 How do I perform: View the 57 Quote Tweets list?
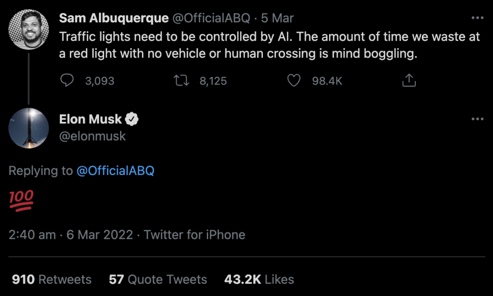pyautogui.click(x=158, y=280)
